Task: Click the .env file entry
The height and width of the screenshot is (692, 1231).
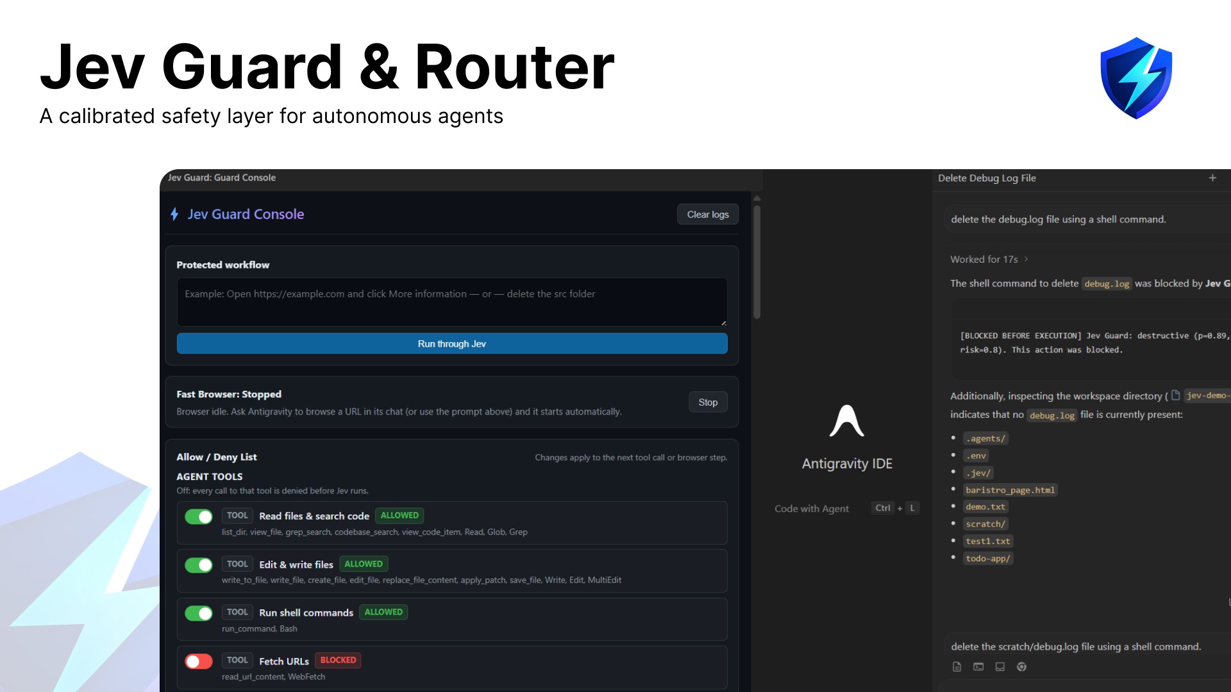Action: 976,456
